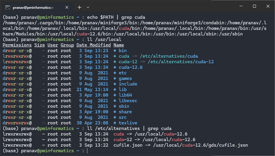The height and width of the screenshot is (156, 275).
Task: Click the 30 Apr 23:08 date
Action: coord(92,123)
